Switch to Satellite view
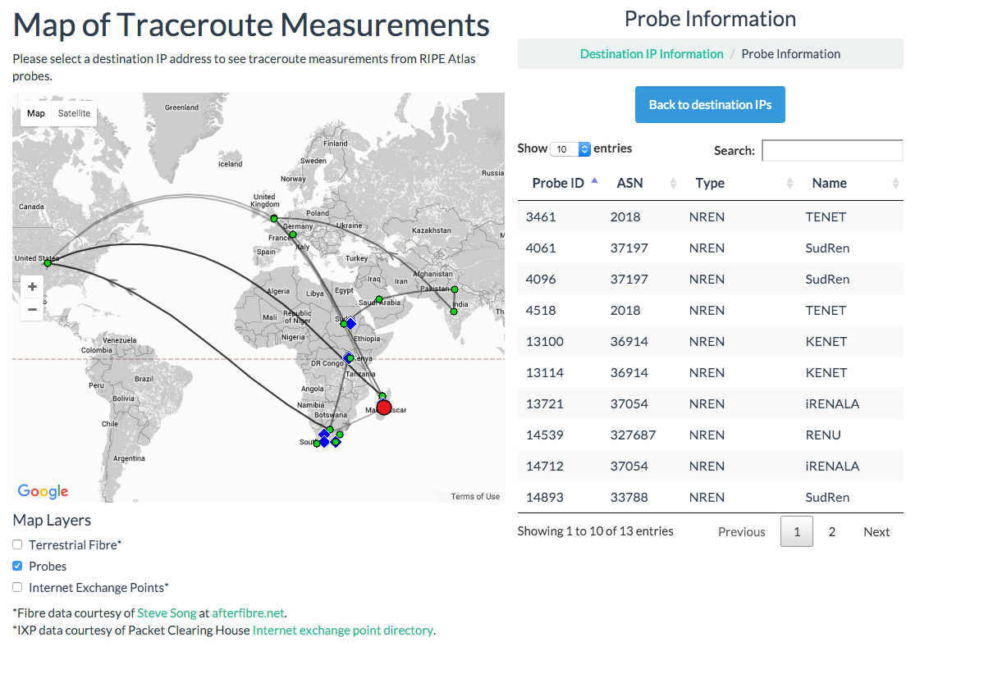Viewport: 984px width, 683px height. coord(74,113)
